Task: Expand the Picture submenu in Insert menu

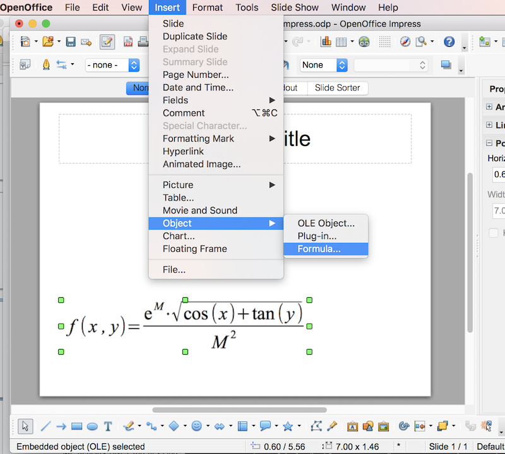Action: click(x=178, y=185)
